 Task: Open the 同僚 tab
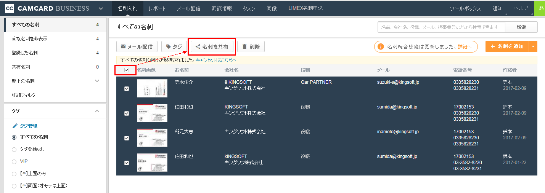point(272,8)
